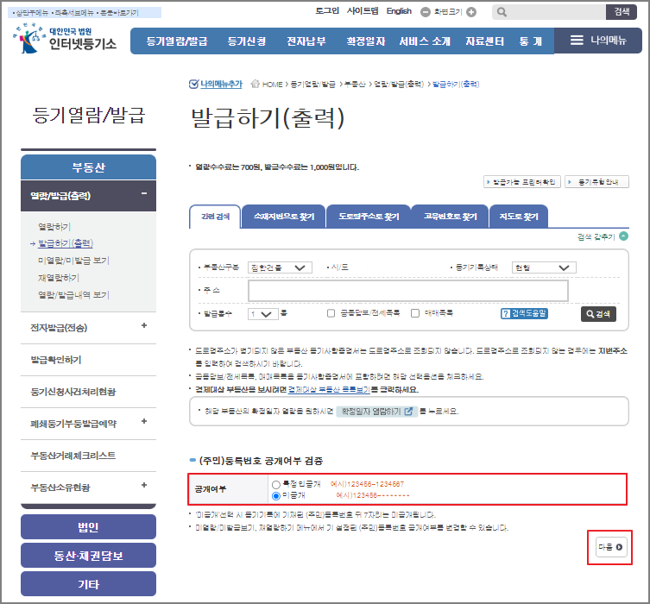Select 법인 category button
Image resolution: width=650 pixels, height=604 pixels.
pyautogui.click(x=88, y=527)
